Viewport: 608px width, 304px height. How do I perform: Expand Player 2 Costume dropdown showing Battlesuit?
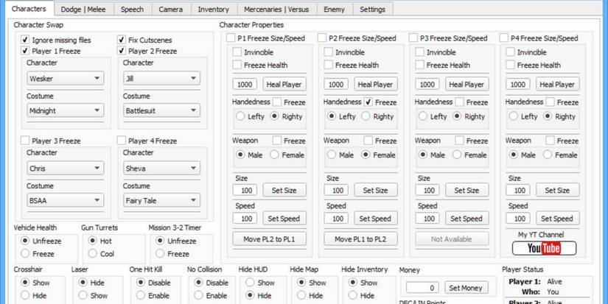(x=161, y=111)
